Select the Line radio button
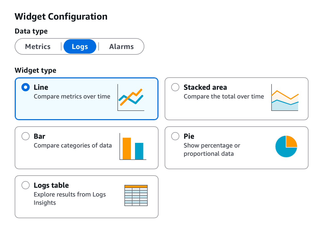This screenshot has height=229, width=318. tap(25, 87)
